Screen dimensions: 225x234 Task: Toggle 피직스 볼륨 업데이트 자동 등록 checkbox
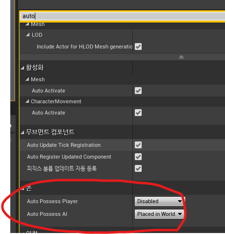138,168
